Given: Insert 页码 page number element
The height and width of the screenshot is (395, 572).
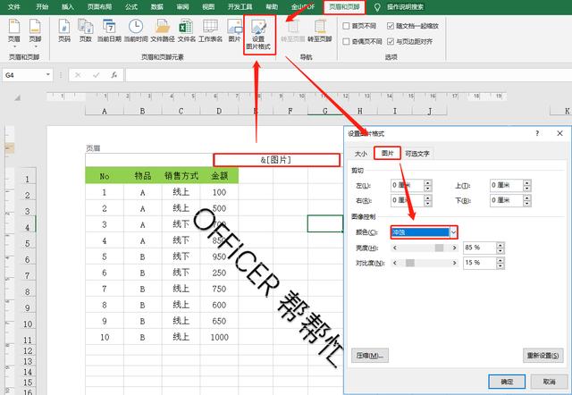Looking at the screenshot, I should coord(64,30).
